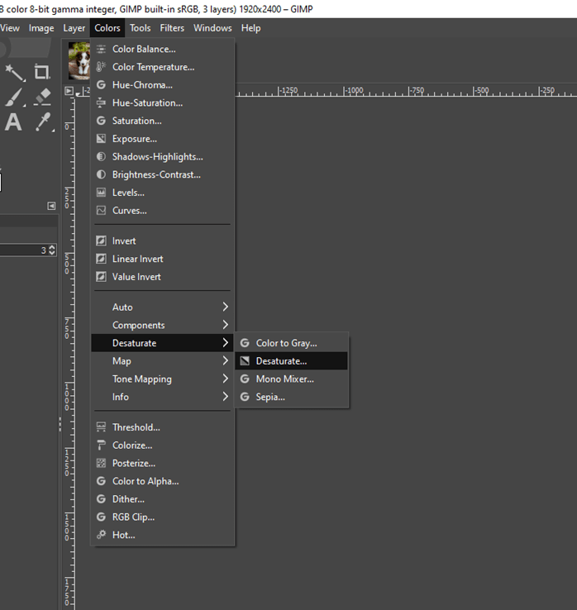Open Color to Alpha dialog
The image size is (577, 610).
coord(163,481)
